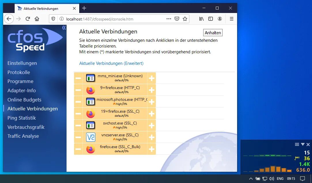Open Programme in the sidebar
This screenshot has height=183, width=312.
(x=20, y=81)
